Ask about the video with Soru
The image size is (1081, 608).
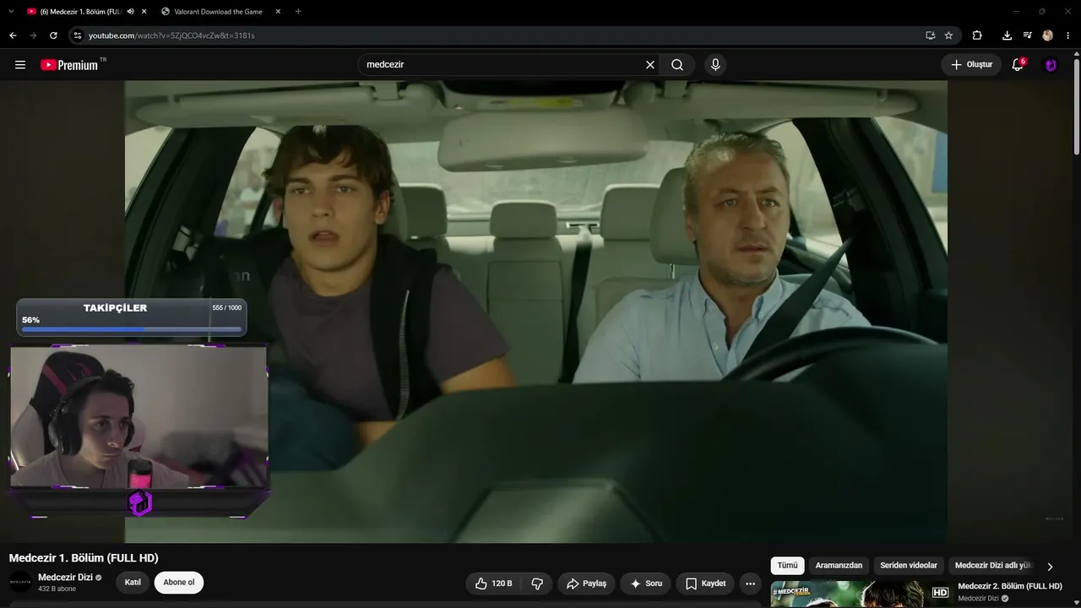646,584
